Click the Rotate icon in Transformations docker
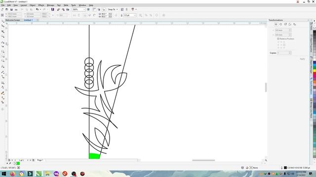Image resolution: width=316 pixels, height=177 pixels. pos(281,24)
